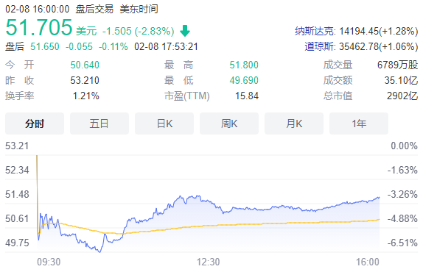Click the 12:30 time marker

click(x=209, y=262)
